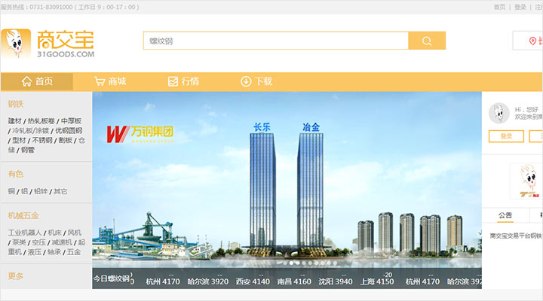Screen dimensions: 543x301
Task: Open the 割板 category link
Action: tap(65, 140)
